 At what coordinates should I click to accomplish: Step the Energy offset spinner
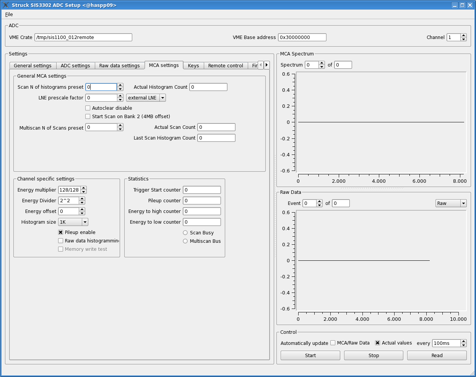[82, 211]
